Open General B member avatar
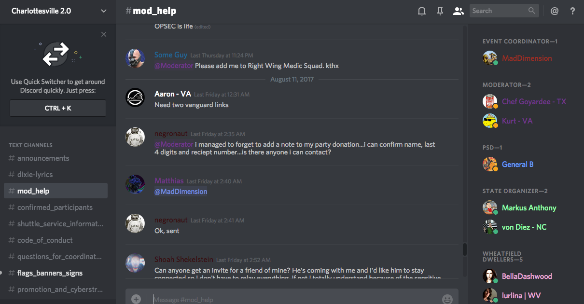 (490, 164)
